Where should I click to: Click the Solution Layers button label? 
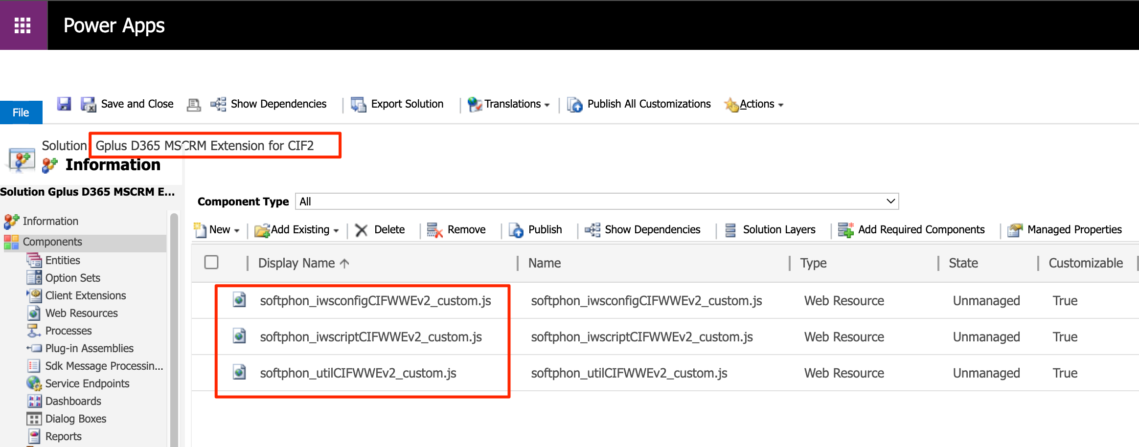[779, 229]
